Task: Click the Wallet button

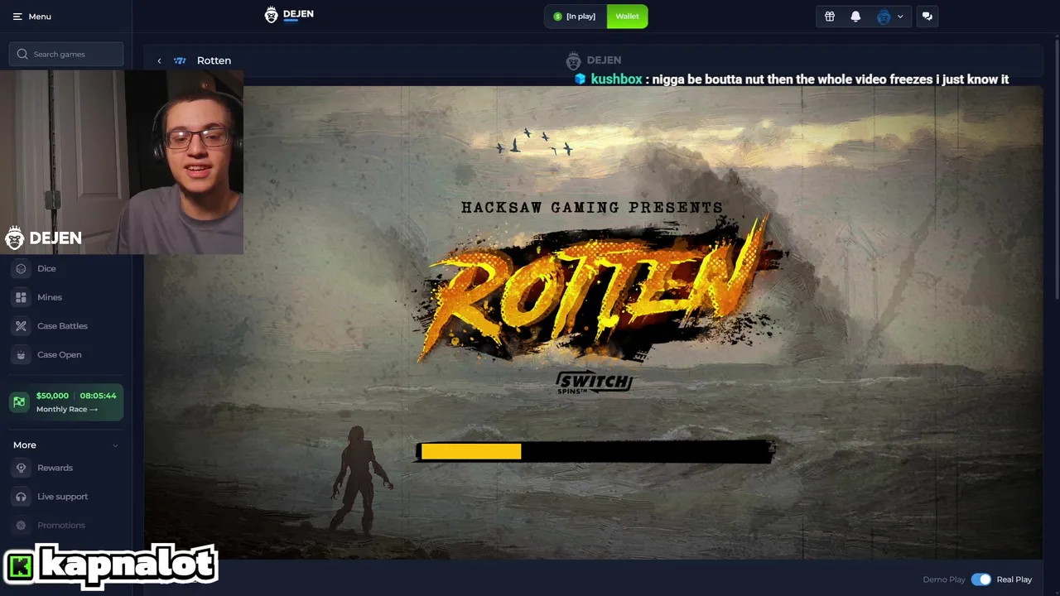Action: coord(627,17)
